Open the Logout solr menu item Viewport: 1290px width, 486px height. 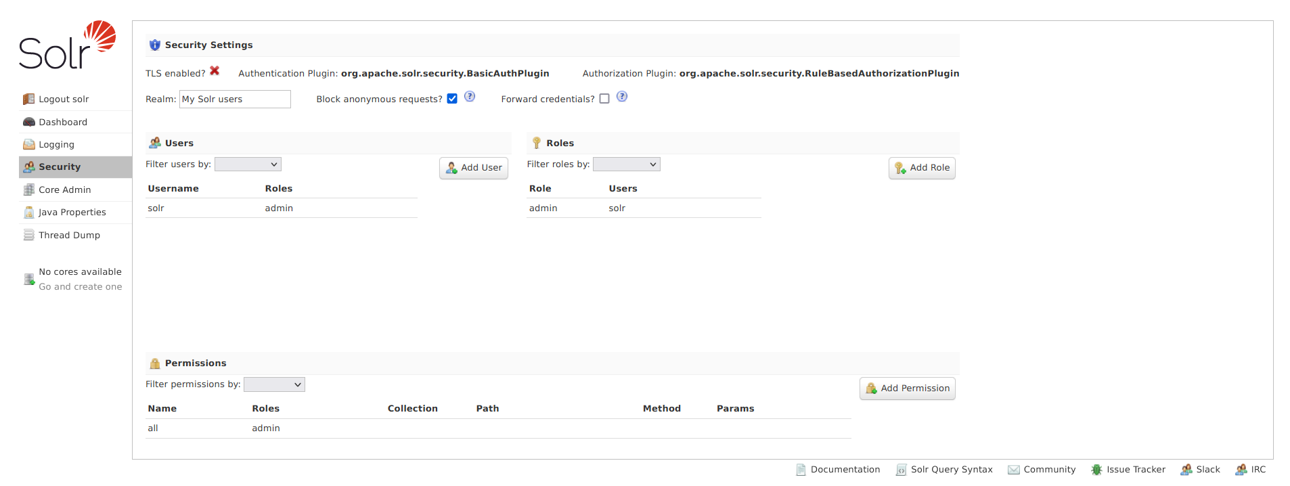coord(75,99)
